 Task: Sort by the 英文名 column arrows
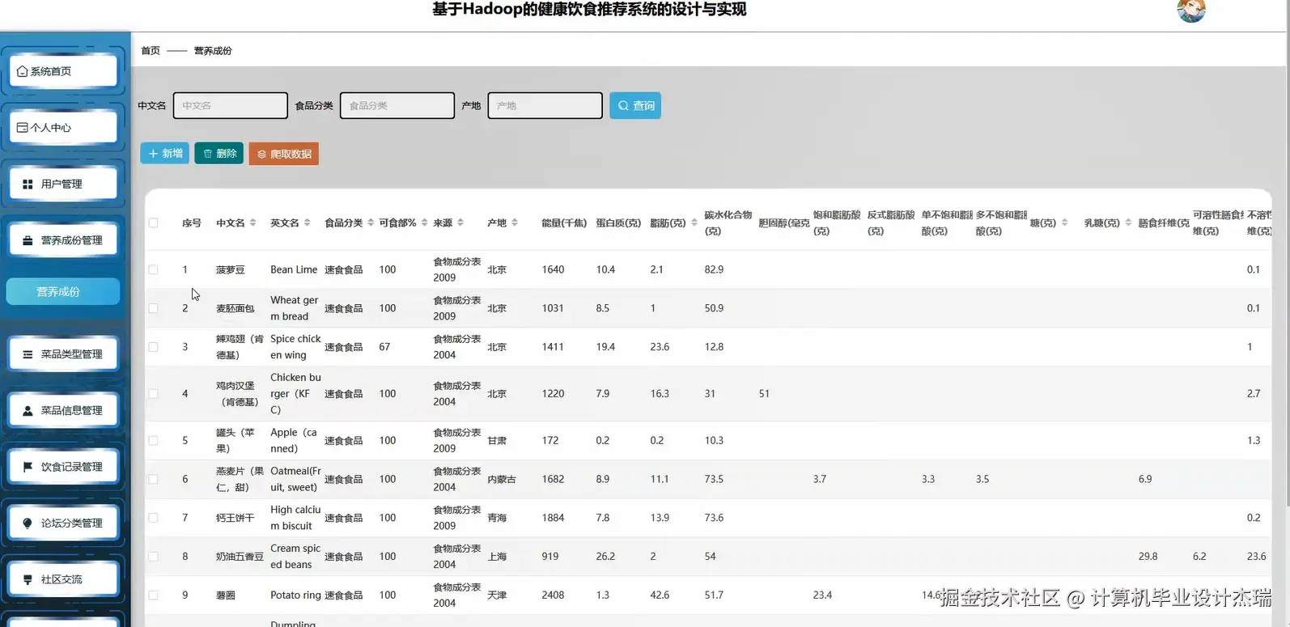coord(307,222)
